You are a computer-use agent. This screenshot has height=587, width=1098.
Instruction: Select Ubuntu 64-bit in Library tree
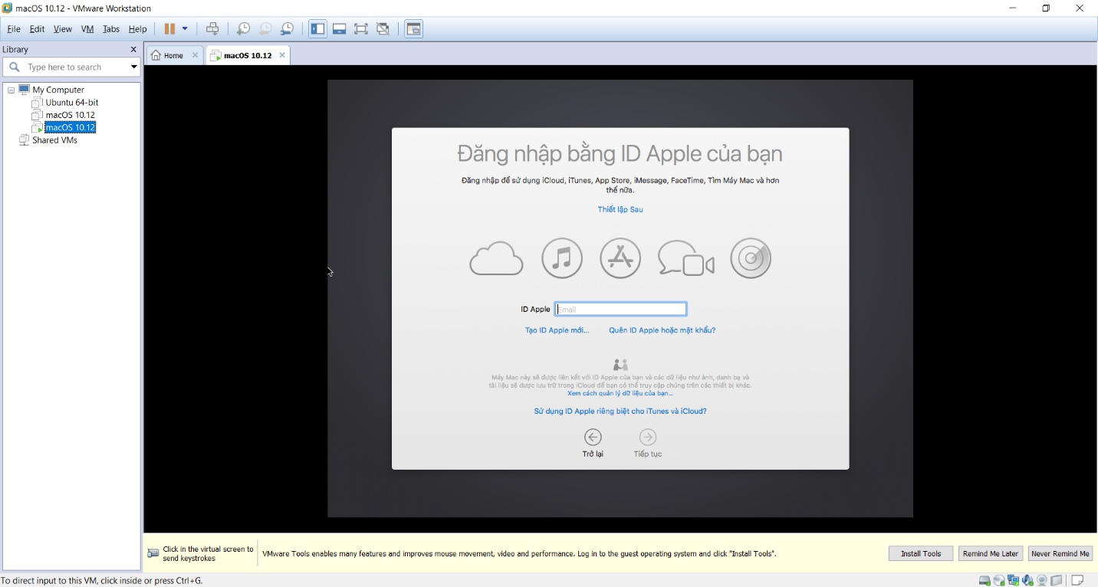pos(72,102)
